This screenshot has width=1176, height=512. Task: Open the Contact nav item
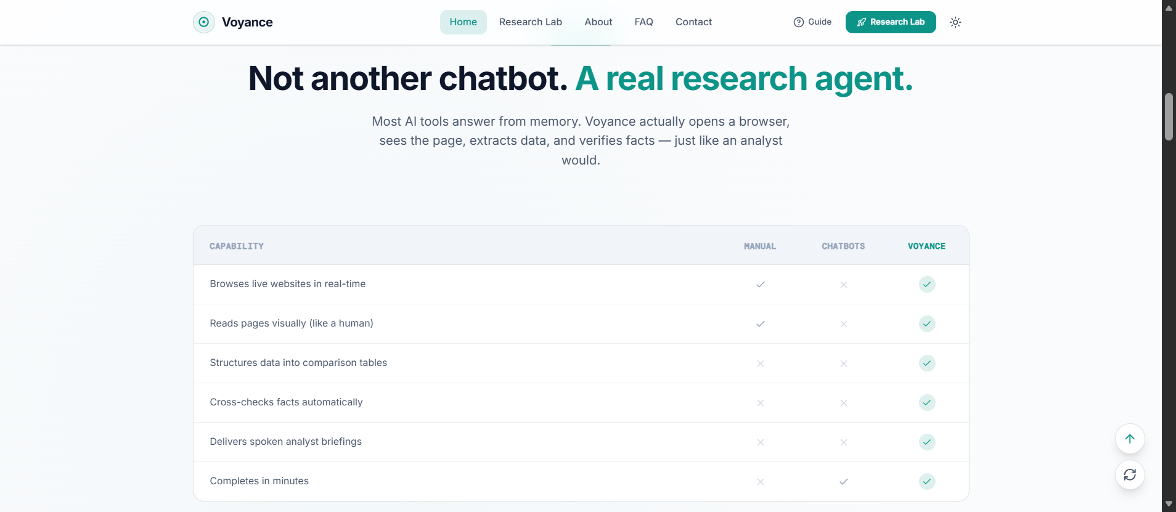[694, 22]
